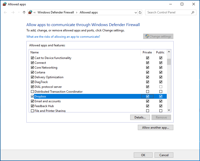This screenshot has height=161, width=200.
Task: Select the Email and accounts row text
Action: click(x=47, y=101)
